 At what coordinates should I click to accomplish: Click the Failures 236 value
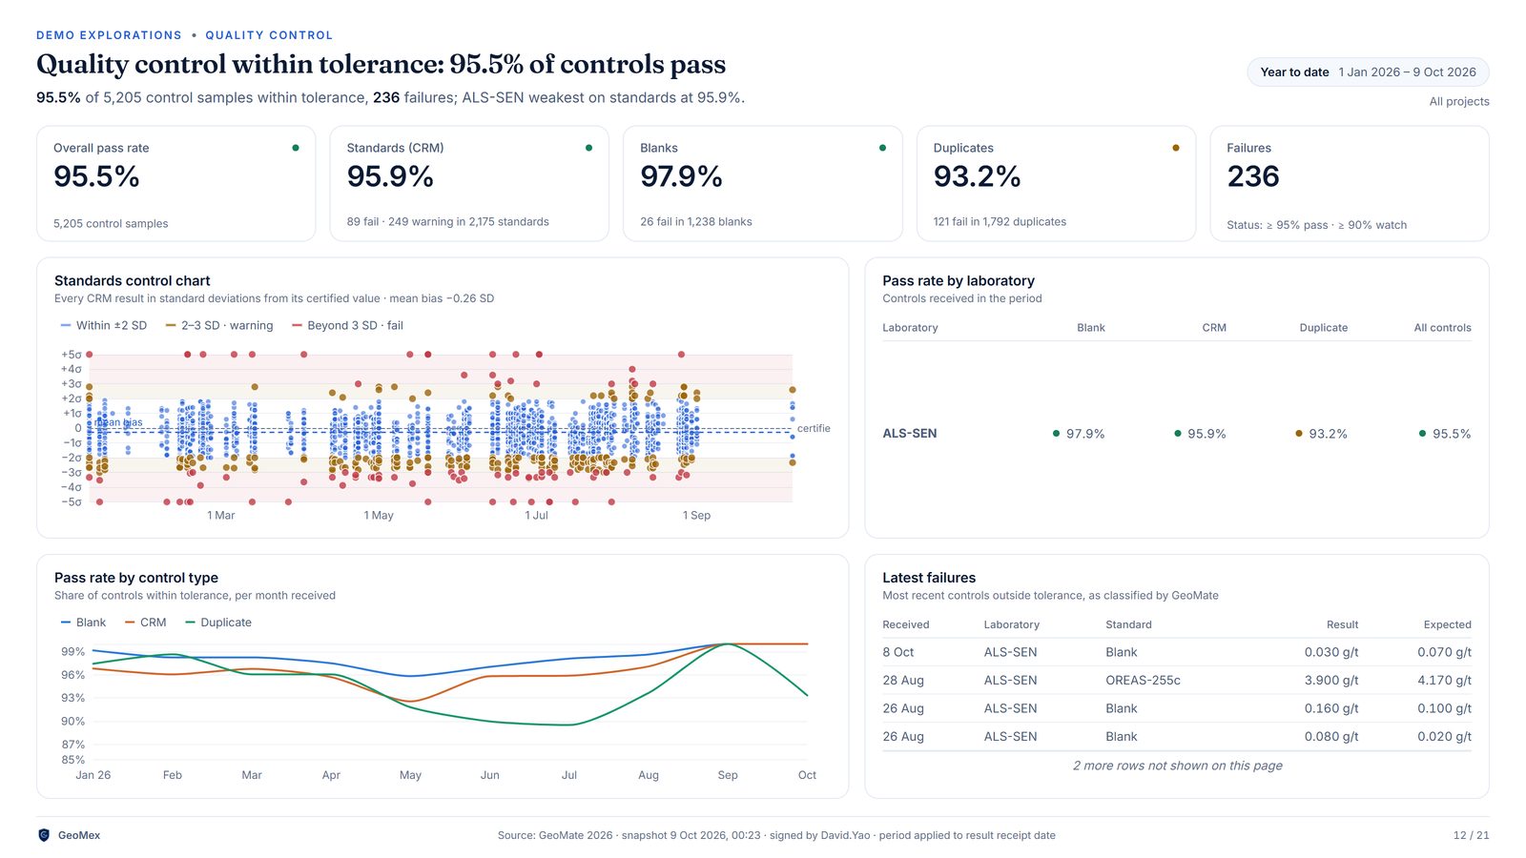coord(1253,176)
